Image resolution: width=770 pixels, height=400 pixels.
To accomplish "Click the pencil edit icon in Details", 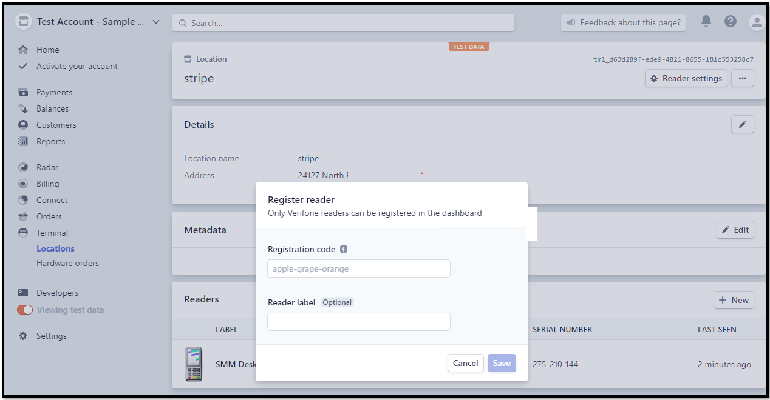I will pos(742,124).
